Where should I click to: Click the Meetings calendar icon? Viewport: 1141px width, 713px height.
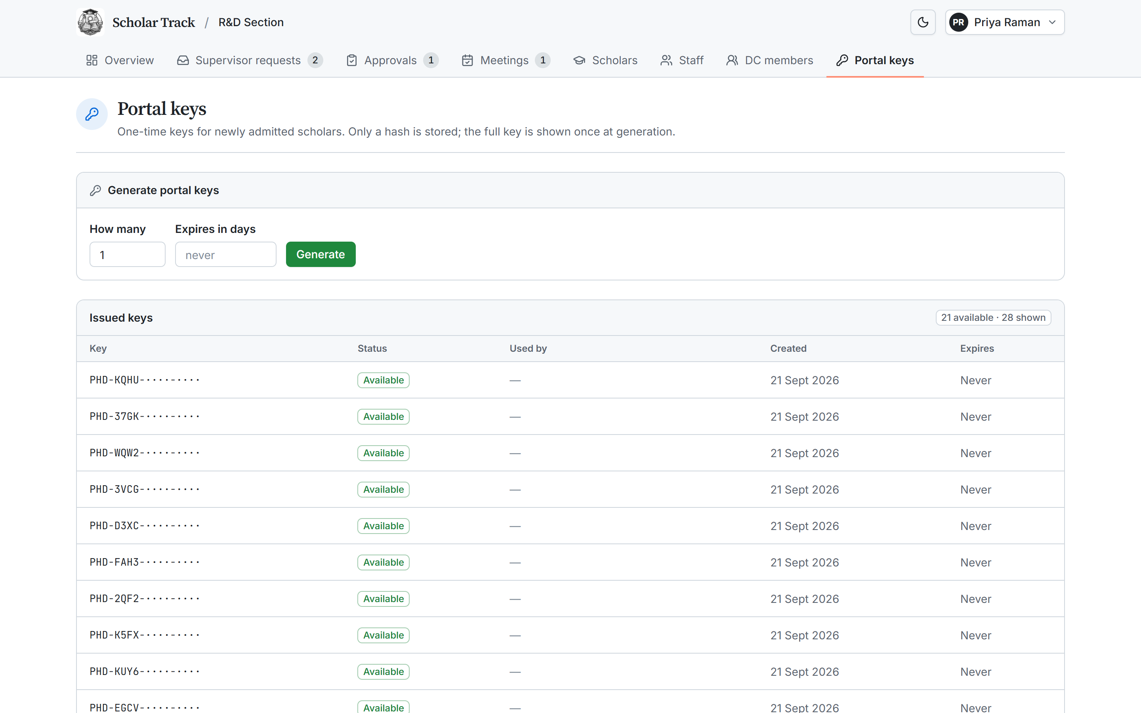[x=467, y=60]
